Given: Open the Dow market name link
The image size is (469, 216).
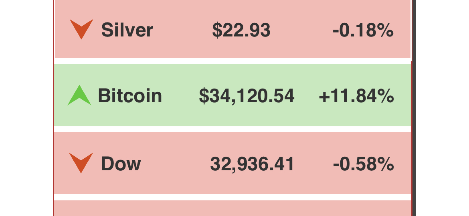Looking at the screenshot, I should (x=121, y=164).
